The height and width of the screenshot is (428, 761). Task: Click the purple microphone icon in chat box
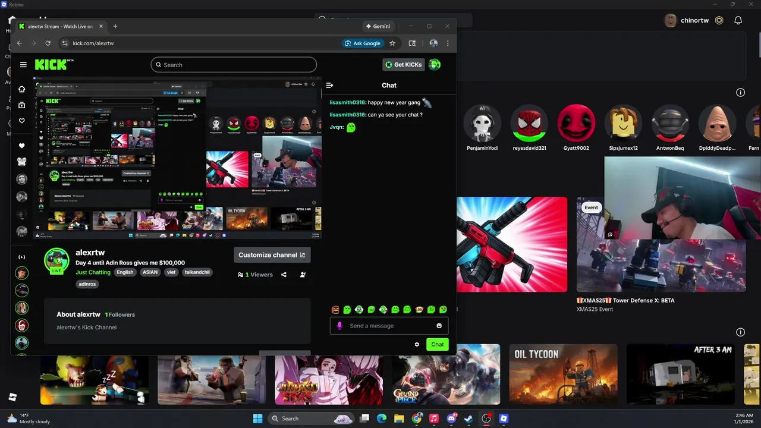339,326
